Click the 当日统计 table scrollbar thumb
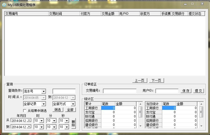This screenshot has width=210, height=135. click(201, 112)
